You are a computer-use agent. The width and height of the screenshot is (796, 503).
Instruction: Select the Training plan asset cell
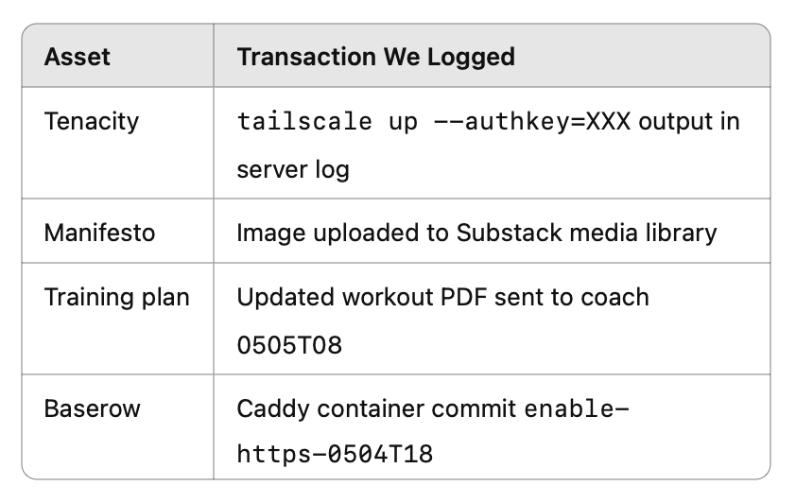tap(116, 297)
